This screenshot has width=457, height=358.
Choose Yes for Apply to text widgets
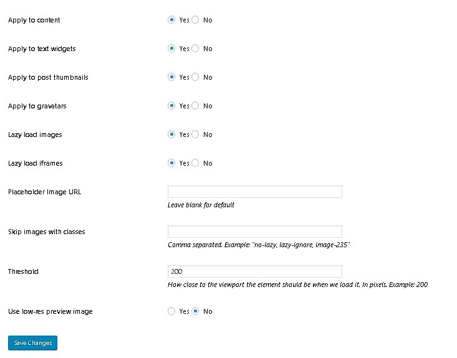pos(171,49)
